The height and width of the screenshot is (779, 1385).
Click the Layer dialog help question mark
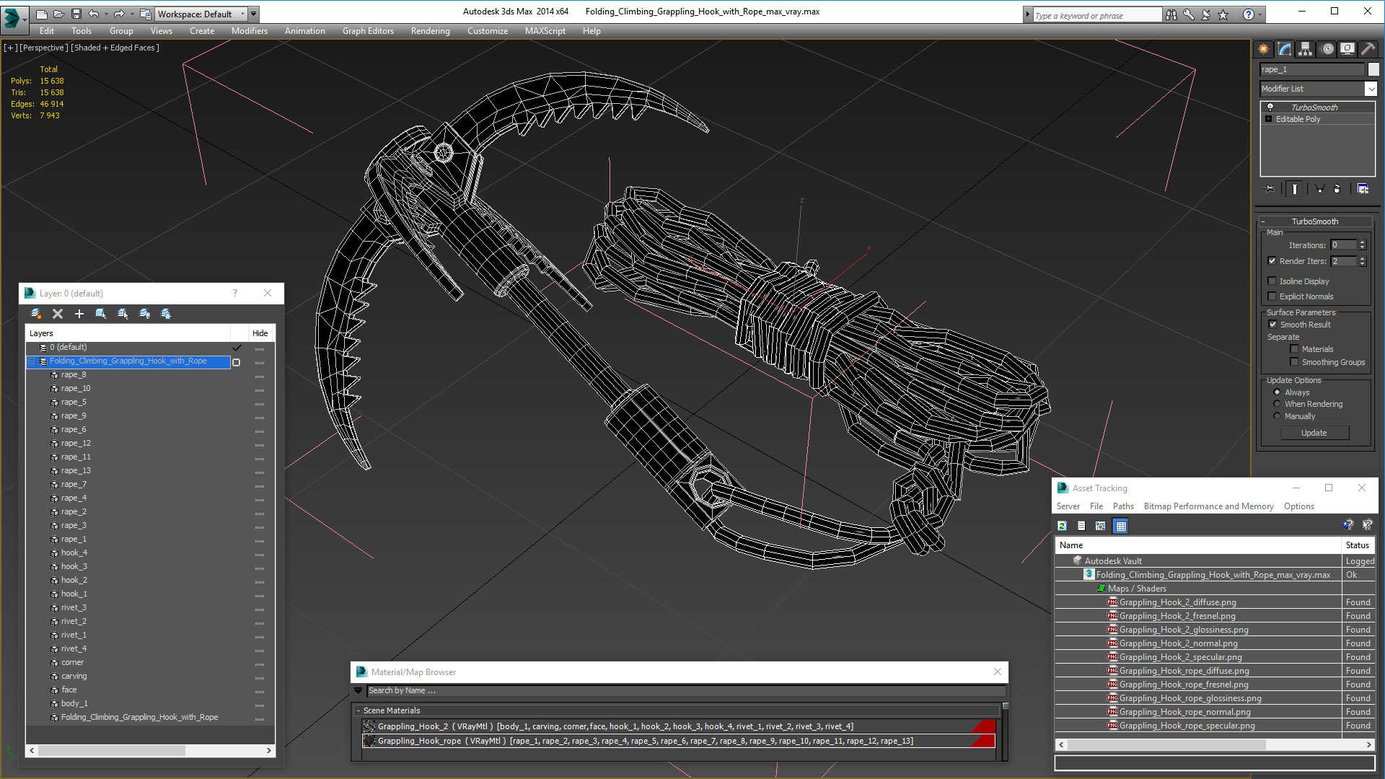[234, 294]
